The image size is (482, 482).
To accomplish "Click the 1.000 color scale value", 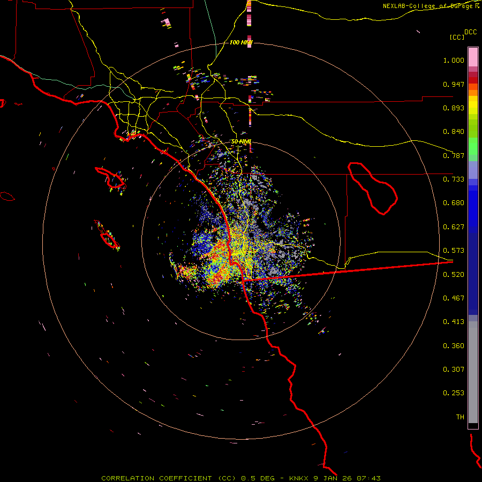I will [x=454, y=60].
